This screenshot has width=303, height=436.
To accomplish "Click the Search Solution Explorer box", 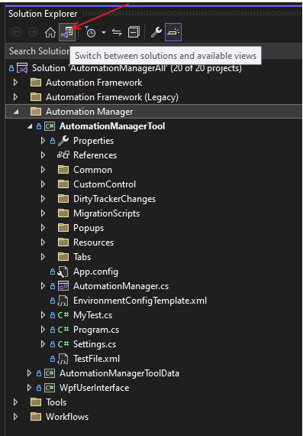I will point(39,51).
